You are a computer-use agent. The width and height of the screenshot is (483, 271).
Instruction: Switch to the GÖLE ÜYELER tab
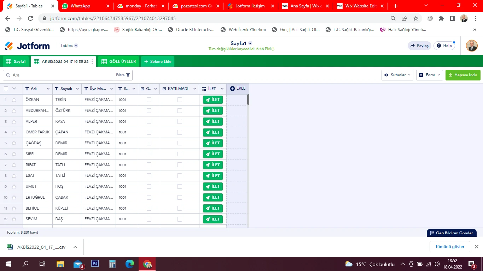tap(118, 61)
